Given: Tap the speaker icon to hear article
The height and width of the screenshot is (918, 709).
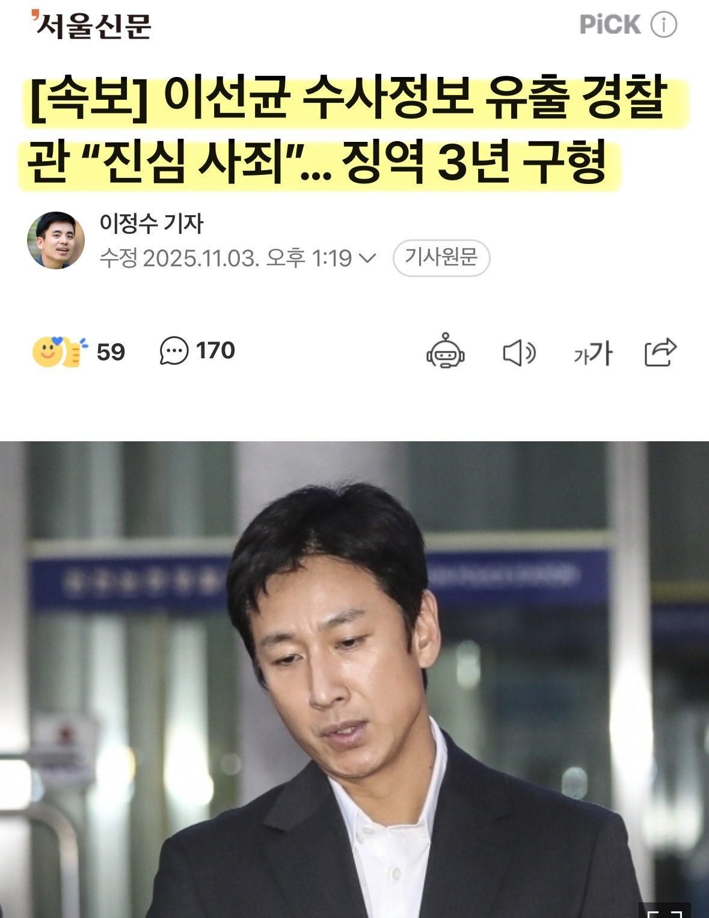Looking at the screenshot, I should click(x=519, y=352).
